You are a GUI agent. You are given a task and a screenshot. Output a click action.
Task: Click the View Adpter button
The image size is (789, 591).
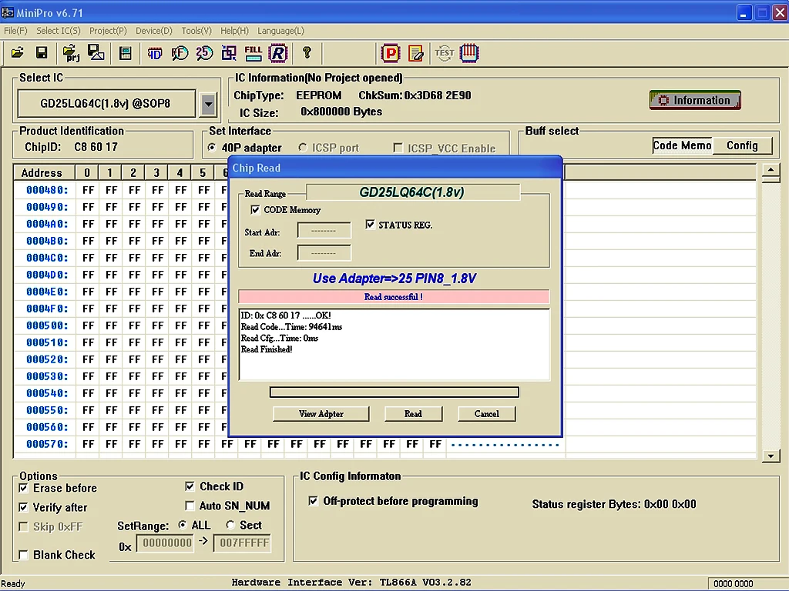tap(321, 413)
